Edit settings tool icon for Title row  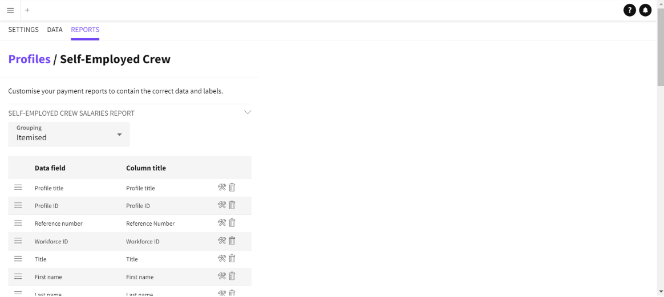(222, 258)
